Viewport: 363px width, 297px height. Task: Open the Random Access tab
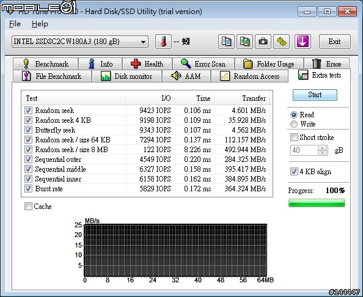pos(250,76)
